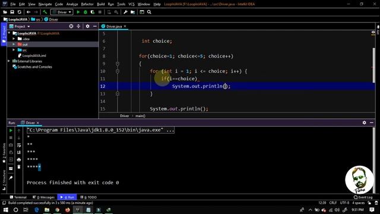This screenshot has width=380, height=214.
Task: Open the Analyze menu
Action: pos(72,4)
